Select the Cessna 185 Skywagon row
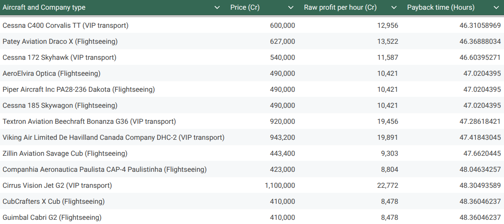 click(x=60, y=105)
